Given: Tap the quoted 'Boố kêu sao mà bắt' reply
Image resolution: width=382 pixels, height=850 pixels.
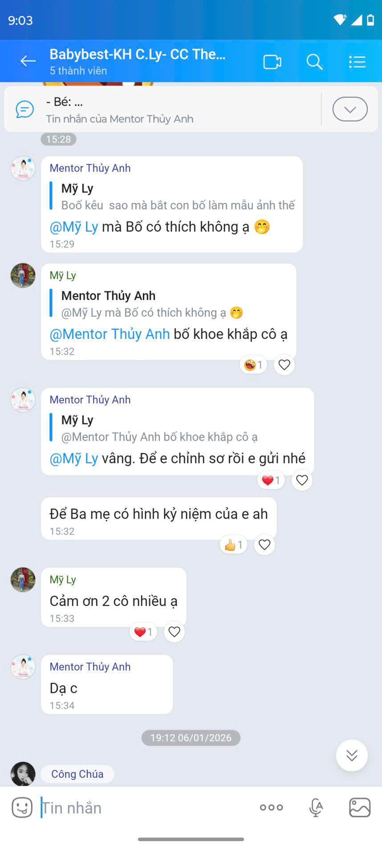Looking at the screenshot, I should (x=173, y=196).
